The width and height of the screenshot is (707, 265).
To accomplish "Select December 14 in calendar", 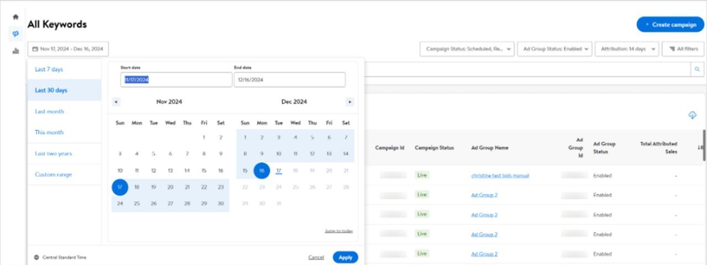I will tap(346, 154).
